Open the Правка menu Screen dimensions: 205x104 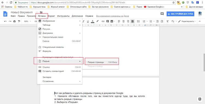(x=21, y=16)
